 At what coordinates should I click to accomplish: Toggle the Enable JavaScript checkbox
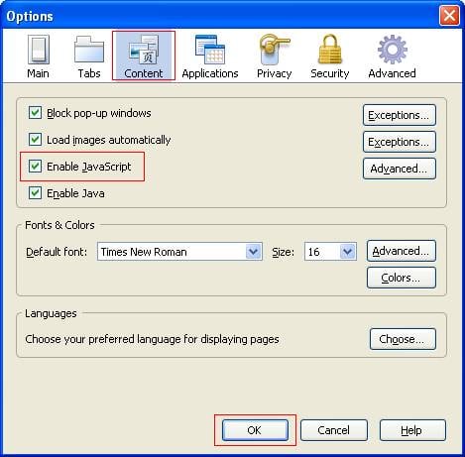[x=35, y=167]
